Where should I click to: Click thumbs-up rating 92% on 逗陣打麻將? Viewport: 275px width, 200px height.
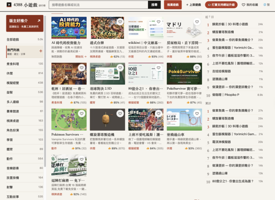78,194
